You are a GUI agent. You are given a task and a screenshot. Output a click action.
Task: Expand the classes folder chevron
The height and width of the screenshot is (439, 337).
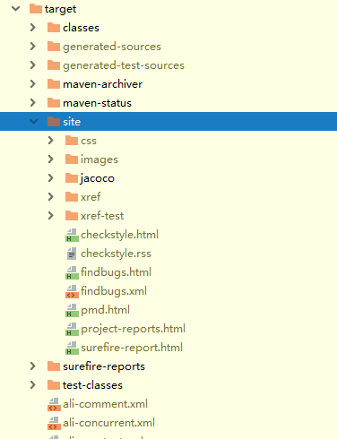[x=33, y=28]
